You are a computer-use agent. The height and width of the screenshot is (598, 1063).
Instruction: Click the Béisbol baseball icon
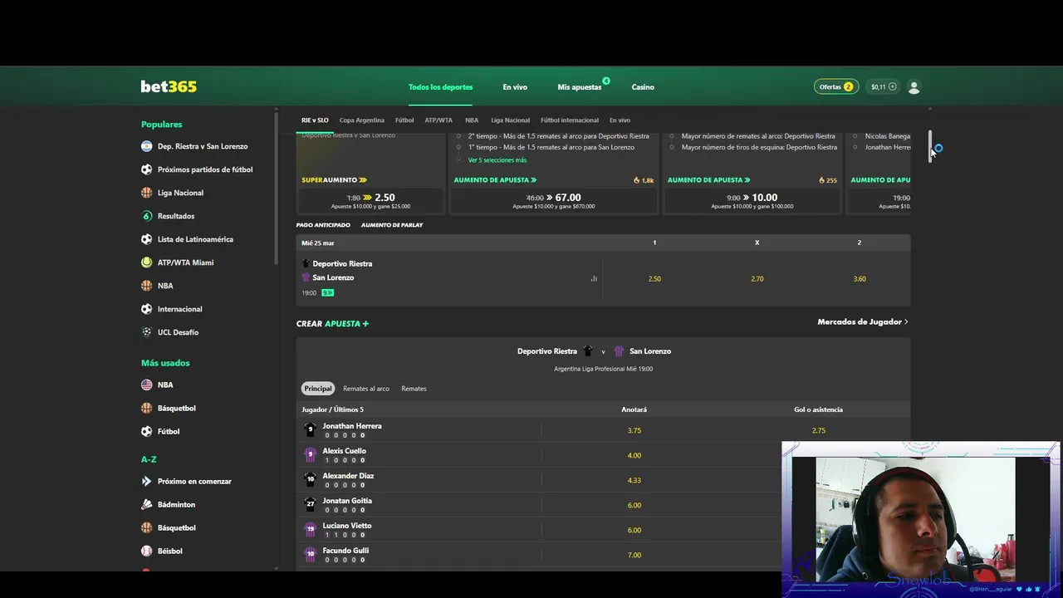click(x=146, y=551)
